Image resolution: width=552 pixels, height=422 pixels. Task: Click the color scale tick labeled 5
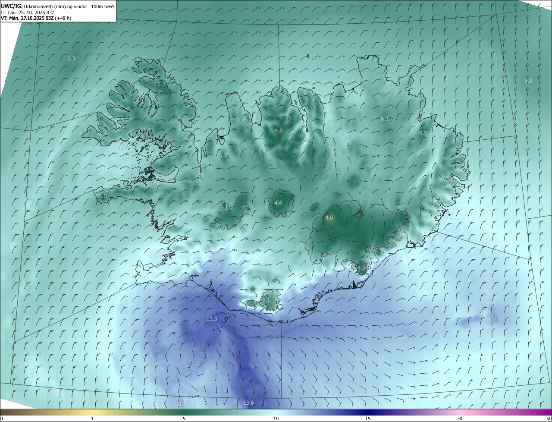tap(184, 419)
